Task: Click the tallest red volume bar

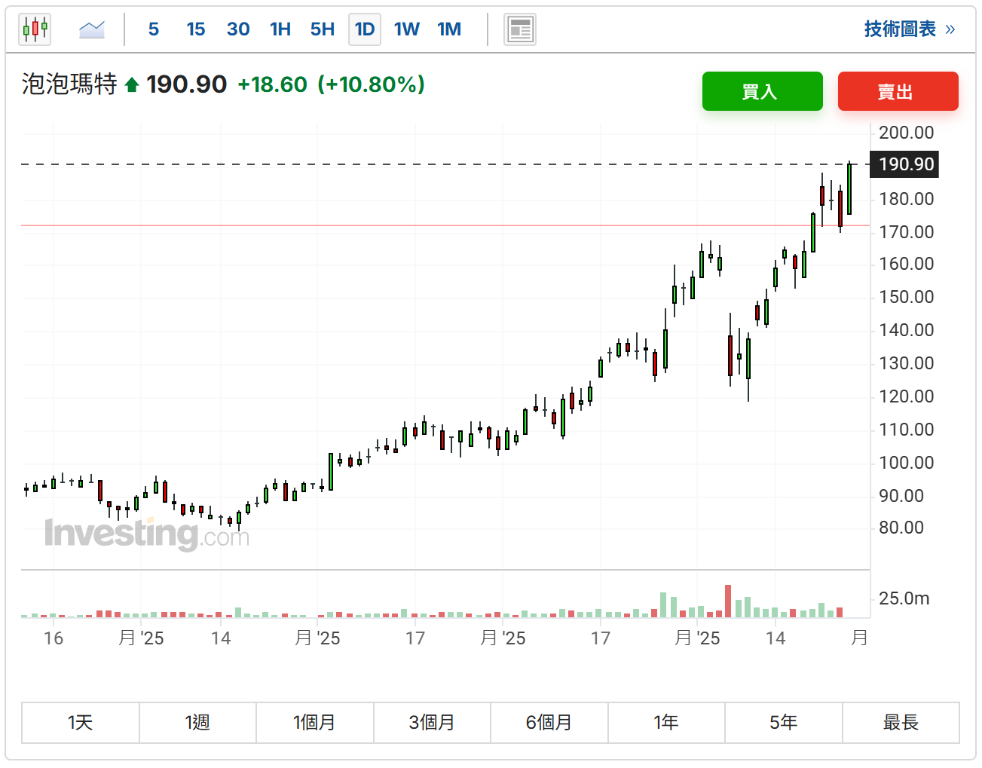Action: (x=728, y=601)
